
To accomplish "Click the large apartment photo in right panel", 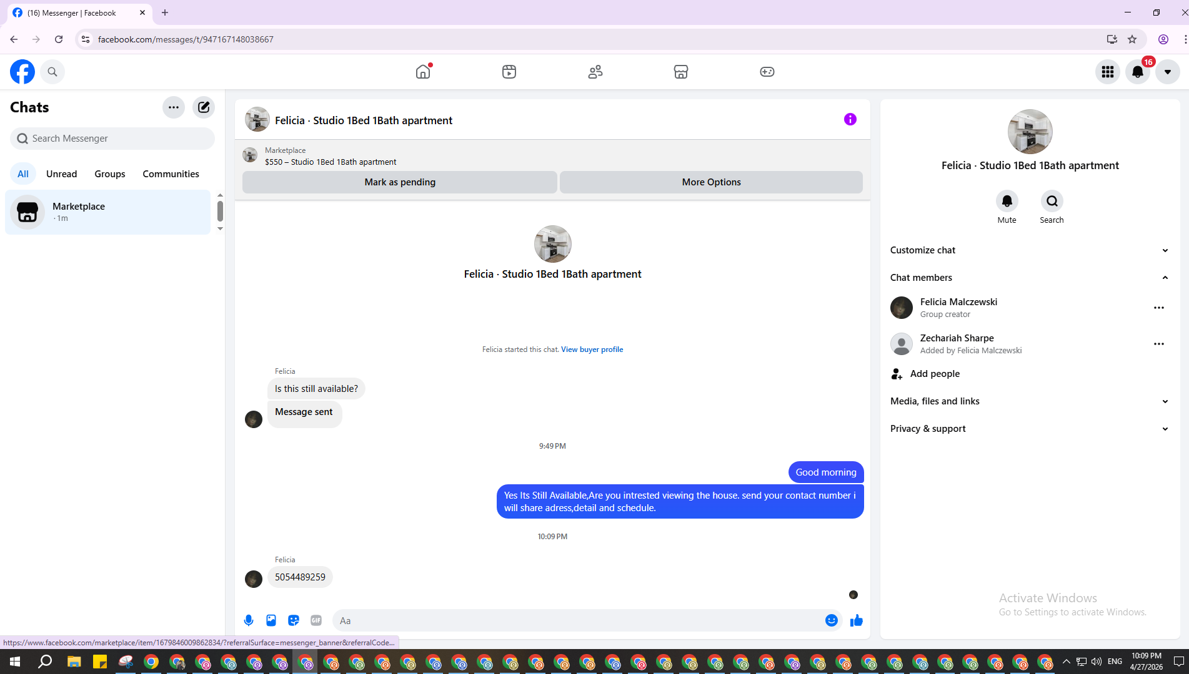I will (x=1030, y=132).
